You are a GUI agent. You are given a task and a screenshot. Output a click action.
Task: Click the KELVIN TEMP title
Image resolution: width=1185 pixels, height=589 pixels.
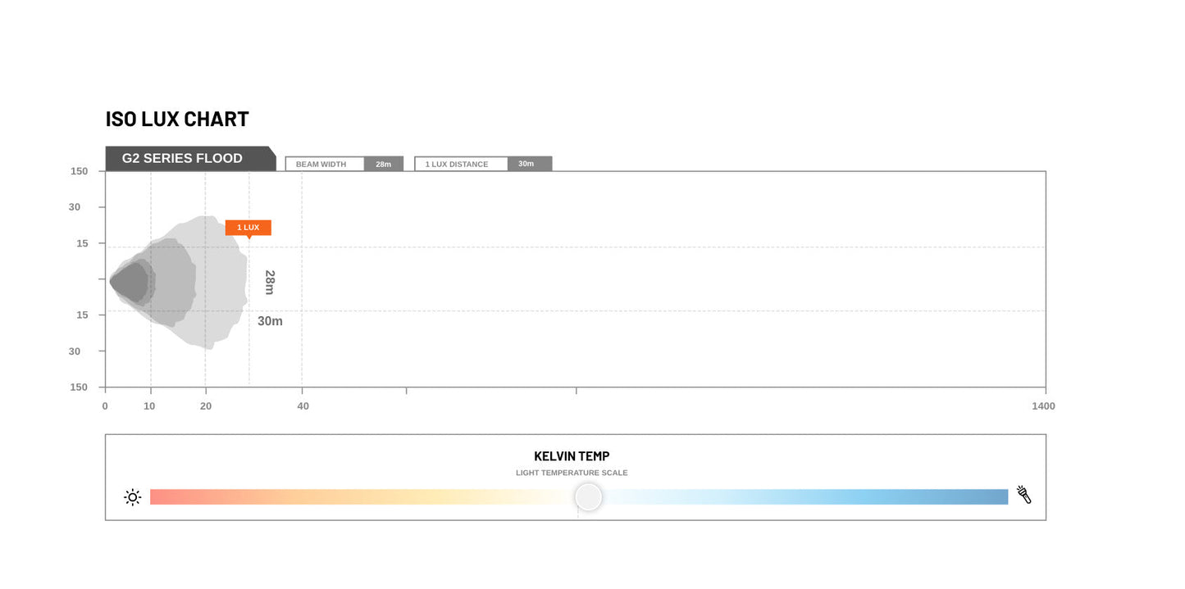click(572, 456)
